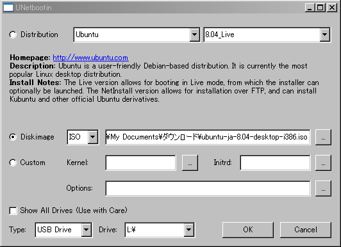Click the UNetbootin title bar icon

pyautogui.click(x=8, y=8)
